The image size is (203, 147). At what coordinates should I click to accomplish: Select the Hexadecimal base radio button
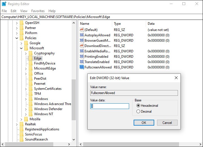coord(138,106)
